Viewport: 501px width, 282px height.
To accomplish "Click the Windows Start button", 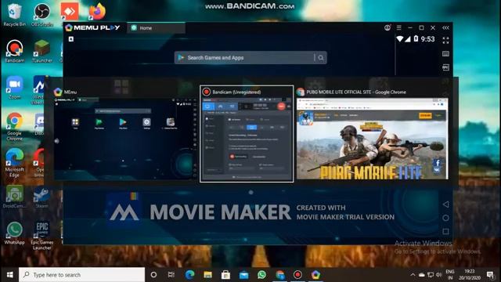I will coord(9,275).
